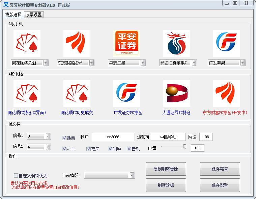Select the 长江证券 phone template icon
Image resolution: width=256 pixels, height=199 pixels.
176,43
